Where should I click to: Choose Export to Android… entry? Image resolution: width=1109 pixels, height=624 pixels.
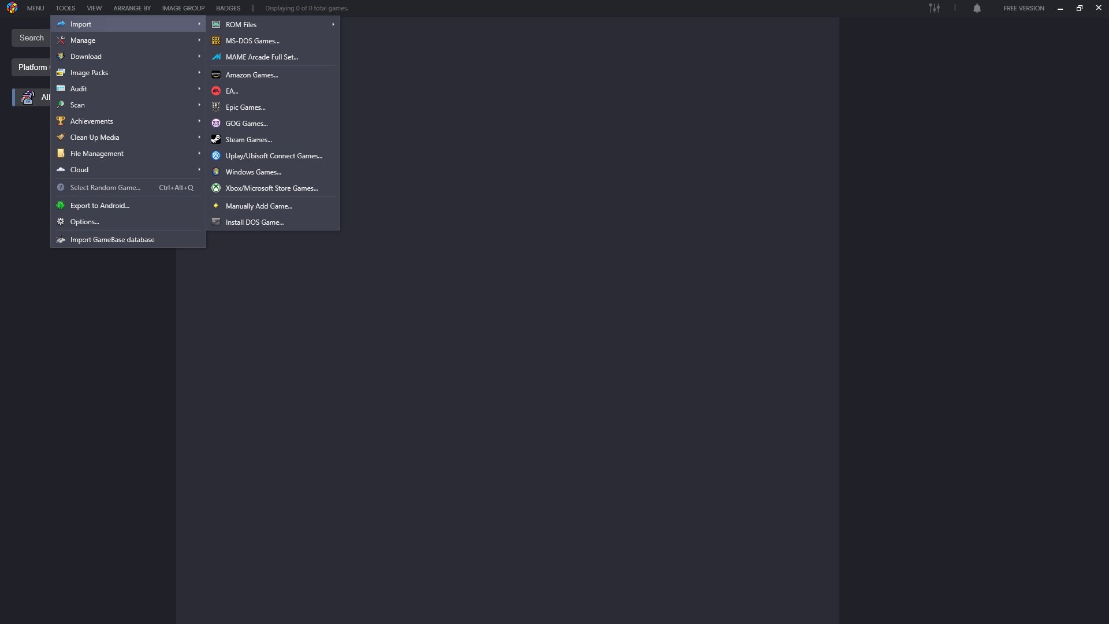(x=128, y=206)
